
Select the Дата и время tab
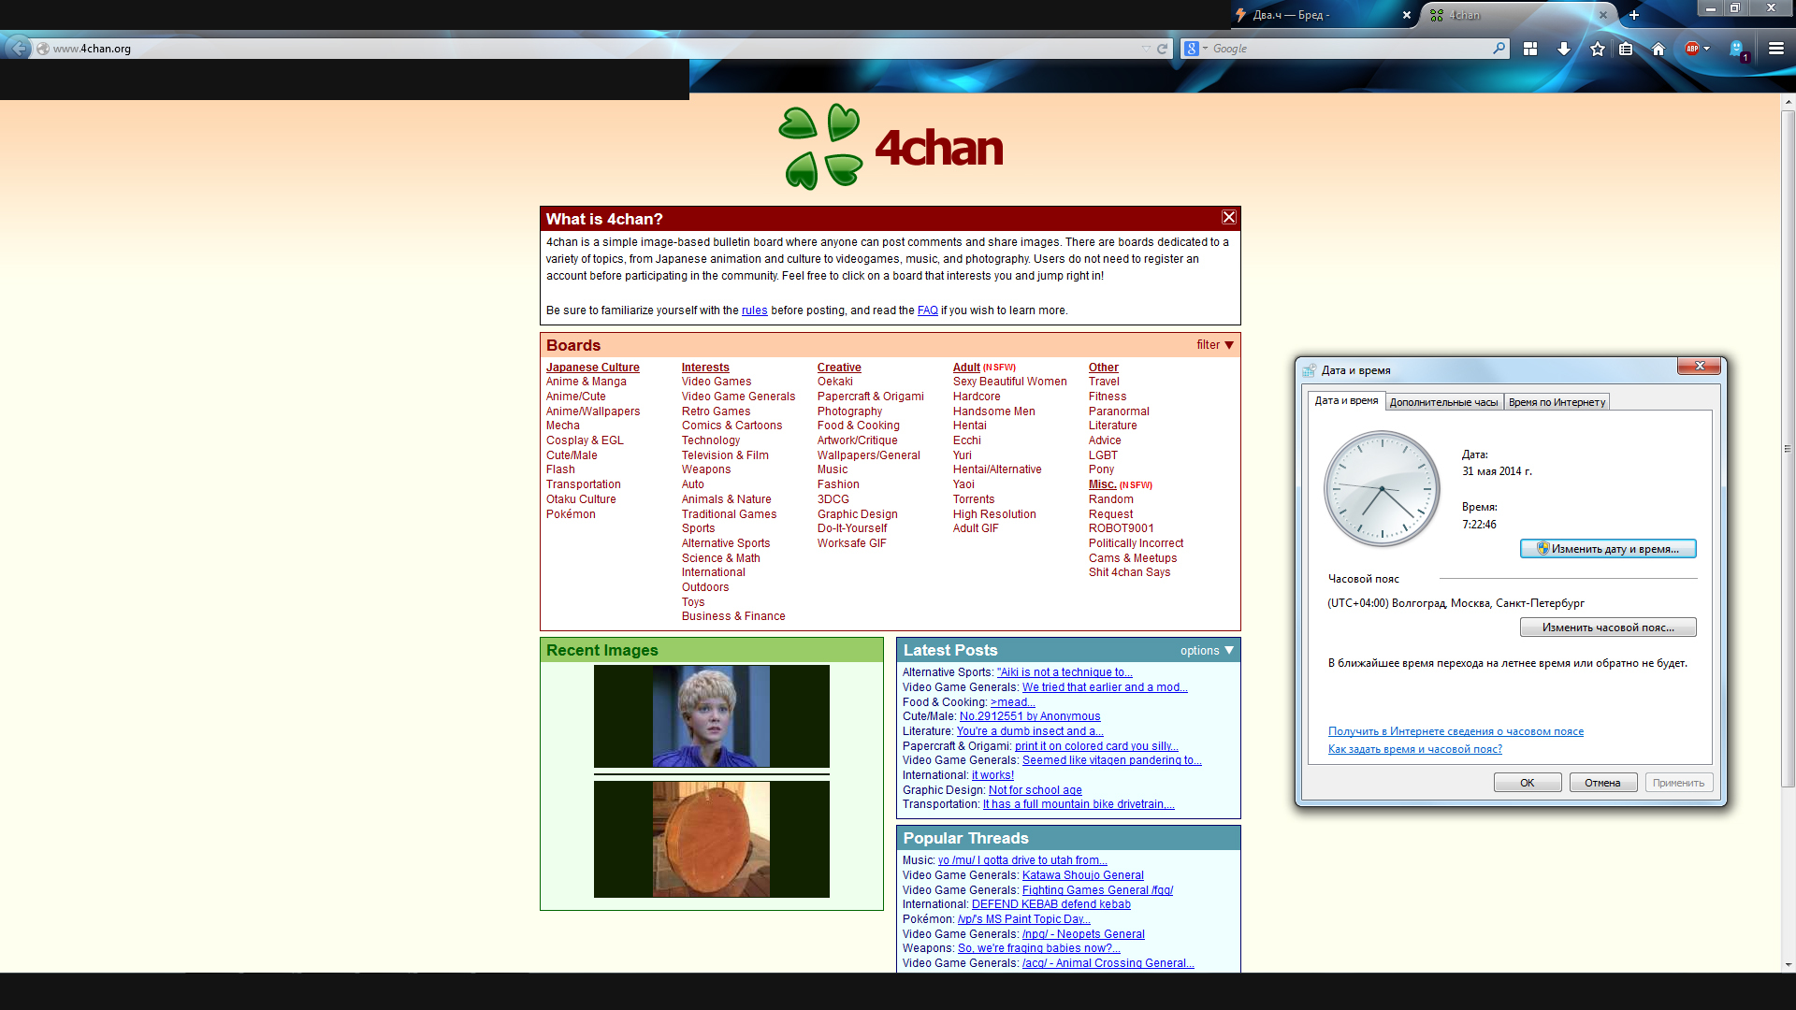[1346, 400]
